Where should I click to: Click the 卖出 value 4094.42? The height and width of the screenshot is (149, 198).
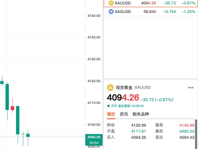187,137
